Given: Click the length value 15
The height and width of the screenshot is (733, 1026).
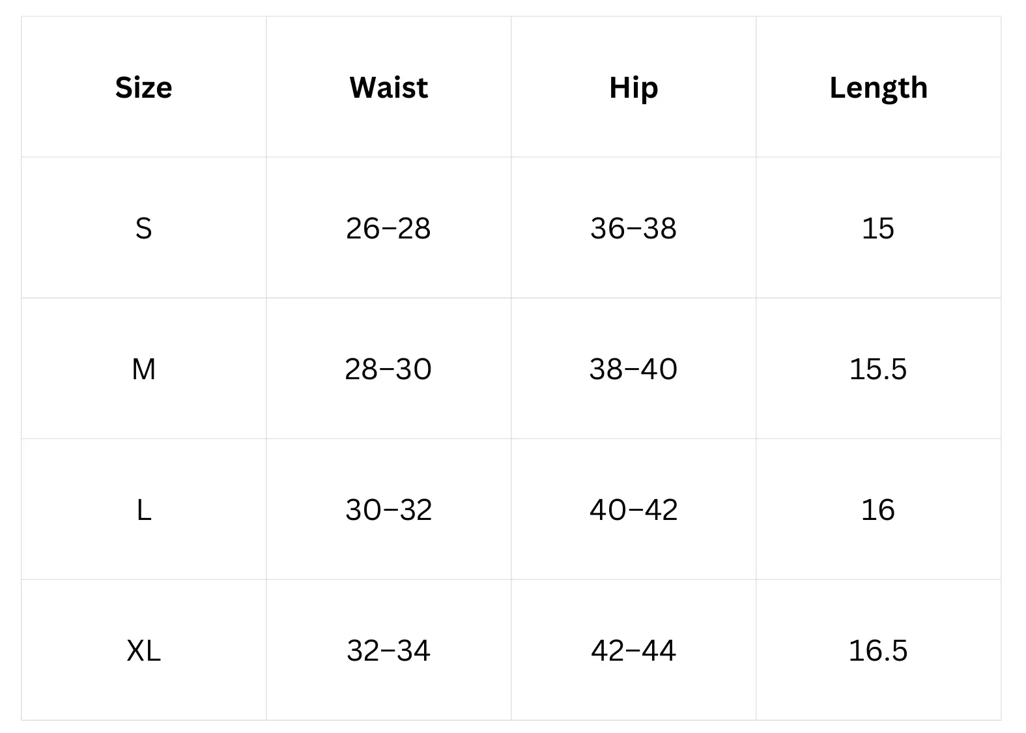Looking at the screenshot, I should (878, 228).
